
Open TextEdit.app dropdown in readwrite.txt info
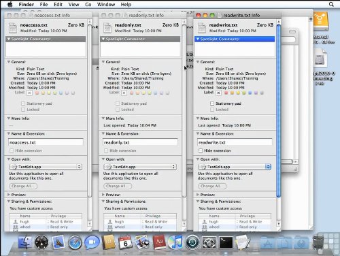(235, 167)
